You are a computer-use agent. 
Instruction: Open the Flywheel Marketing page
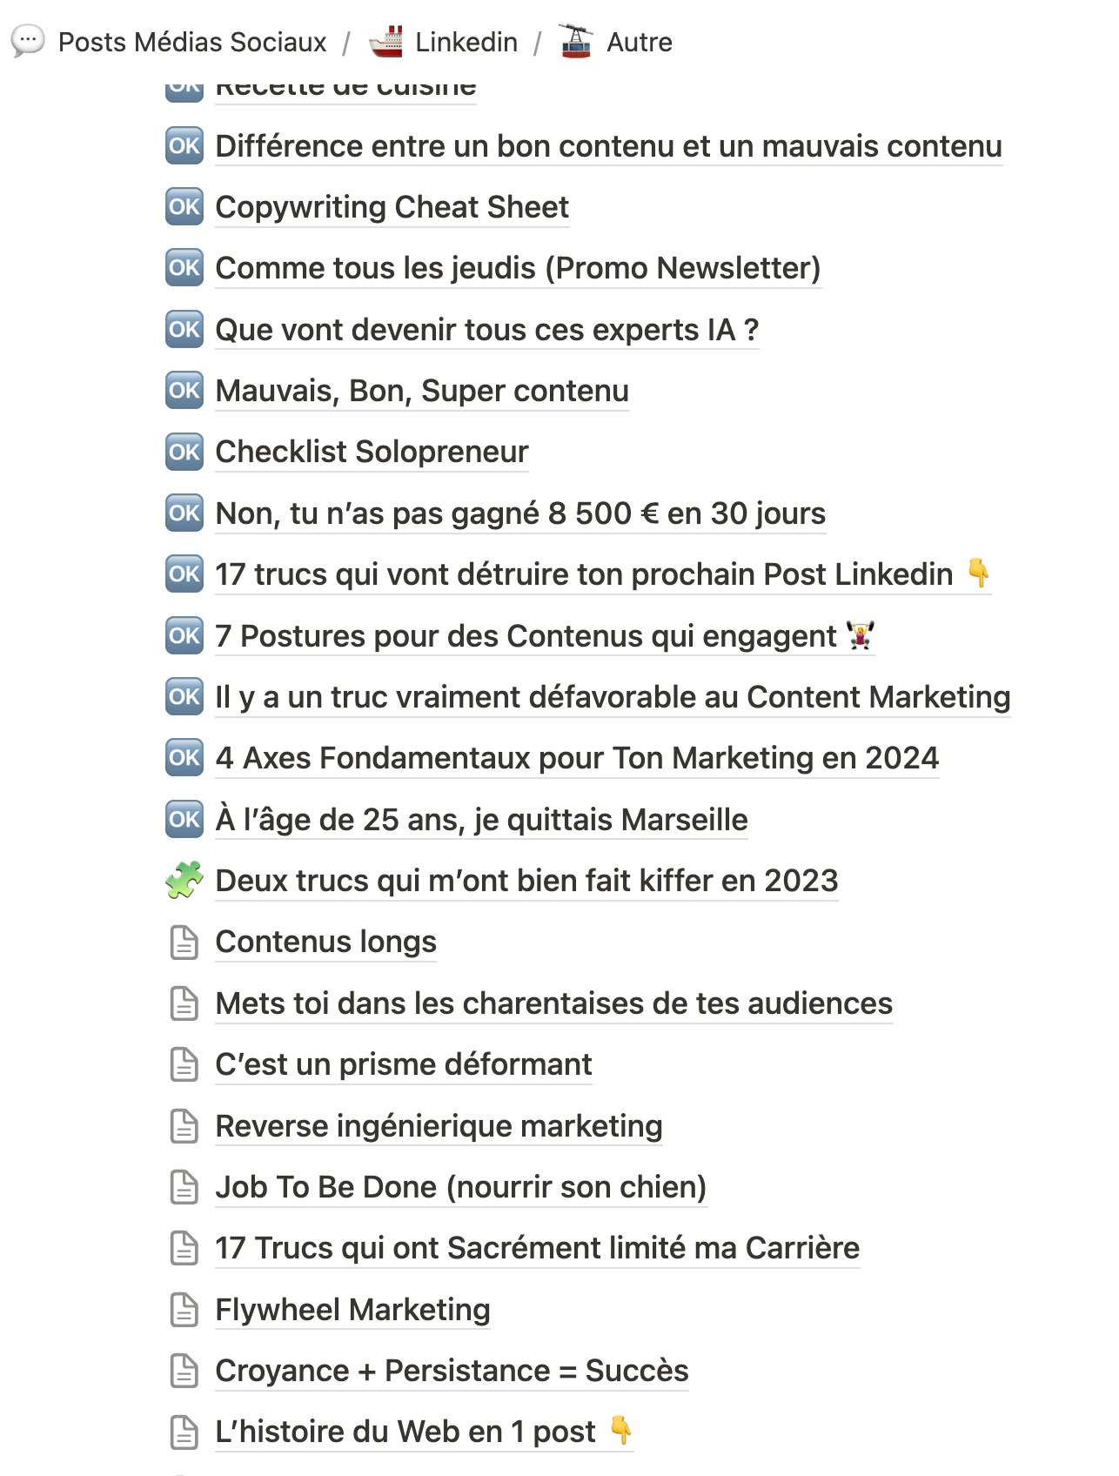coord(352,1308)
